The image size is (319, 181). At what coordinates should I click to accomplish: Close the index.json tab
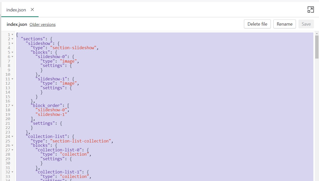32,10
